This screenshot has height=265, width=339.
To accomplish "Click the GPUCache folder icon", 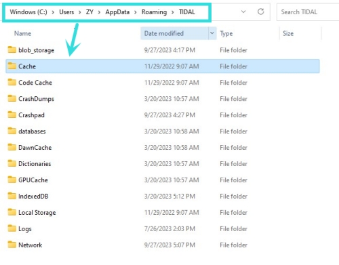I will tap(12, 180).
